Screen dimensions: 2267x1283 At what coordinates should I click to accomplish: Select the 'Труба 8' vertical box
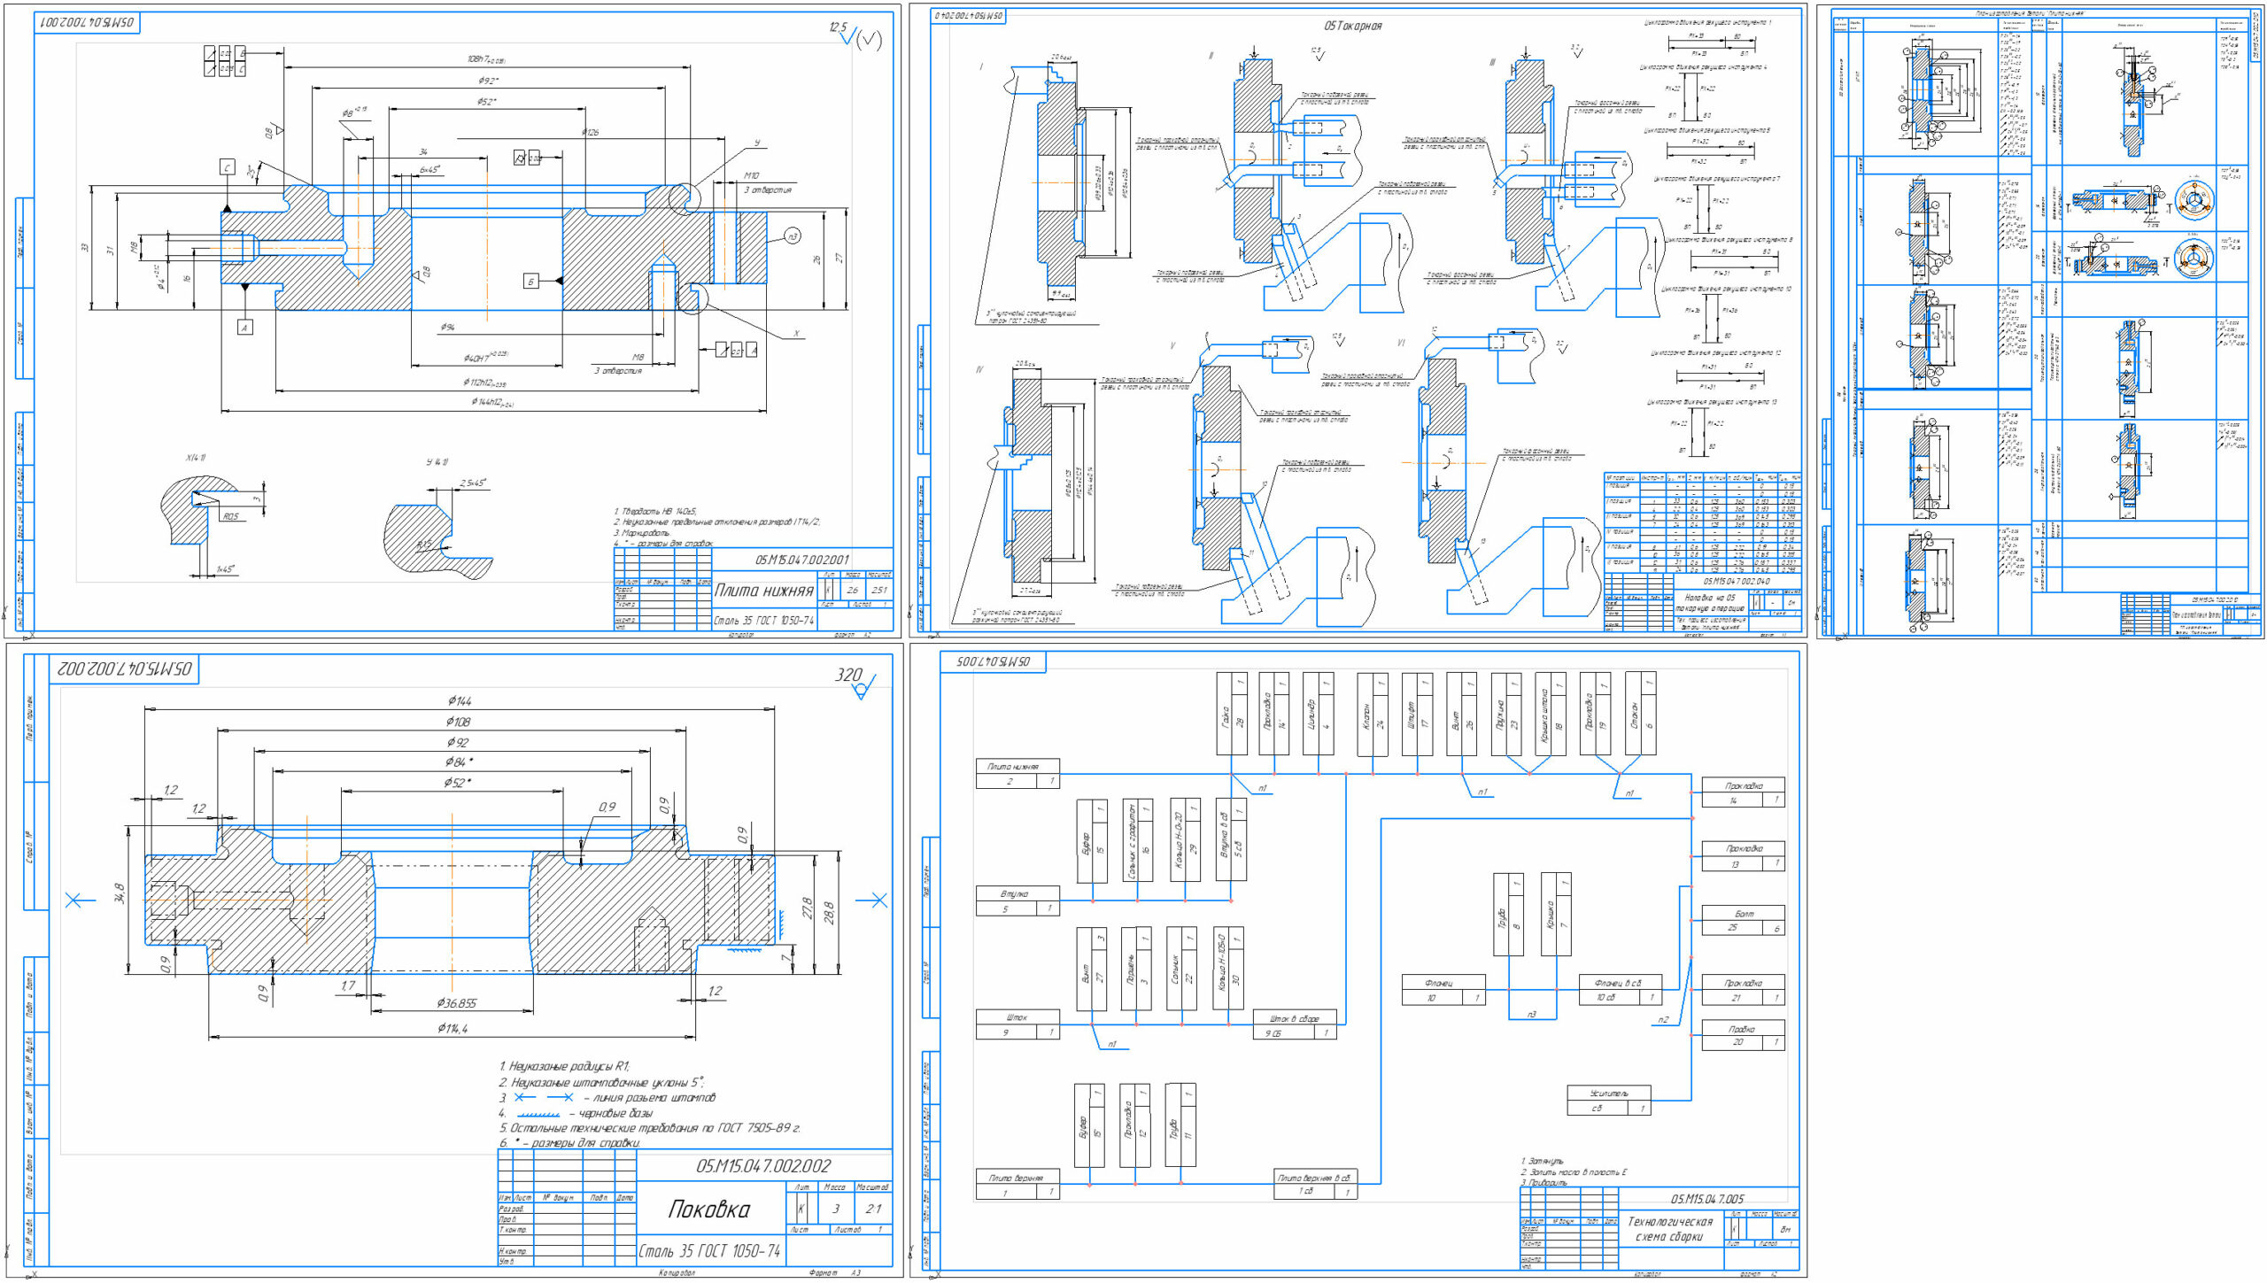point(1509,915)
